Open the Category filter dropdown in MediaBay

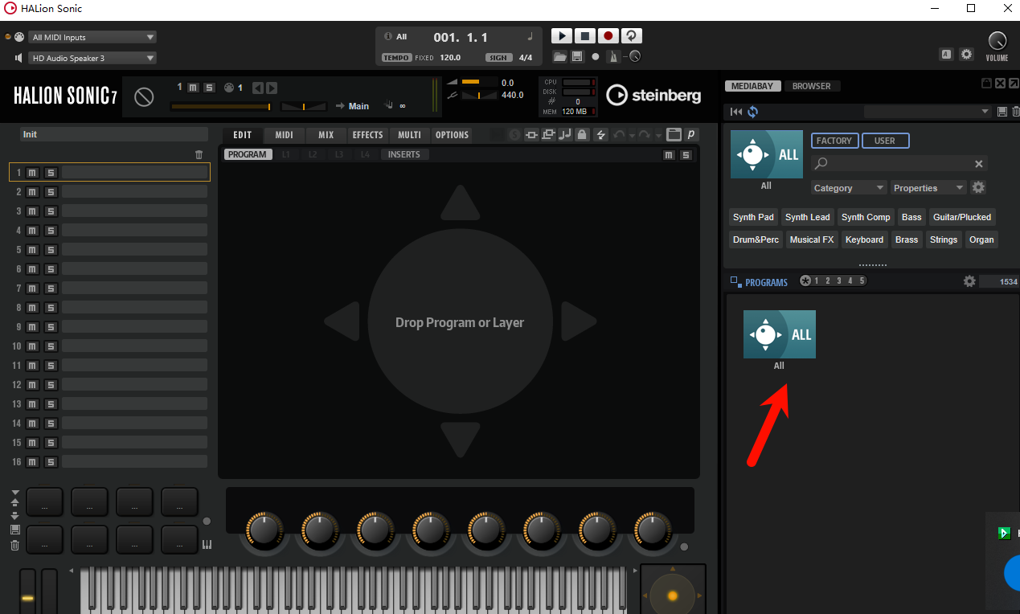pos(848,187)
